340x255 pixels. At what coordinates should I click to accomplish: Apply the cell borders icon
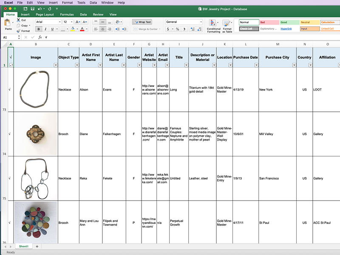point(62,29)
